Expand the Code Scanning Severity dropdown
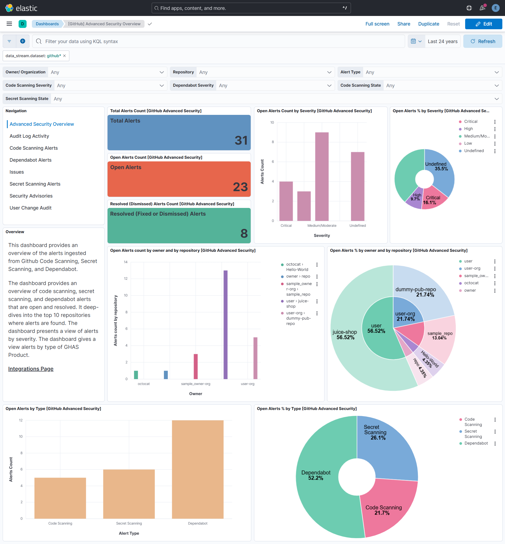The height and width of the screenshot is (544, 505). 161,85
